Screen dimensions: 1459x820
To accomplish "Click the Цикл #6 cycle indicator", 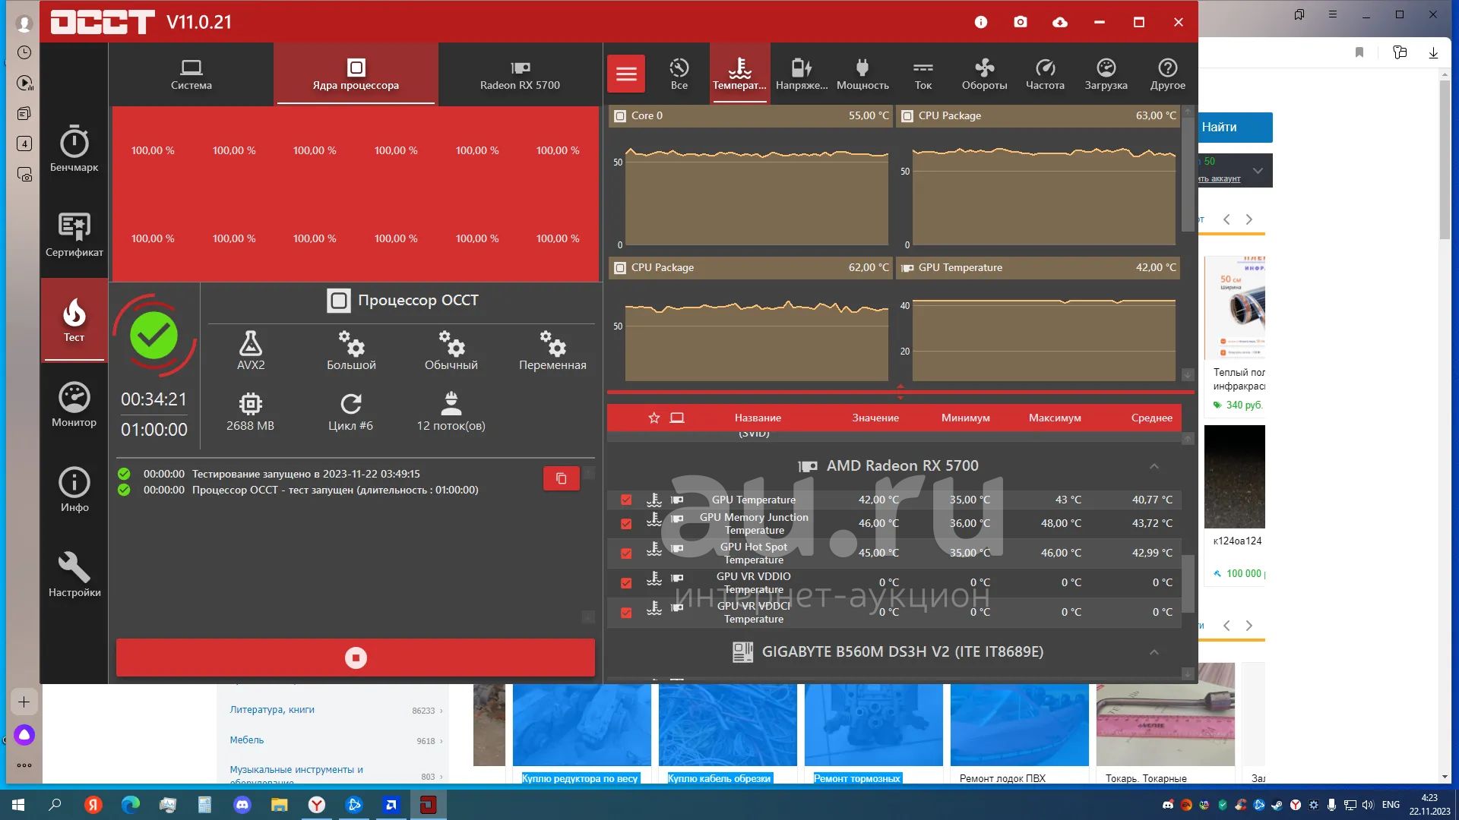I will (x=350, y=412).
